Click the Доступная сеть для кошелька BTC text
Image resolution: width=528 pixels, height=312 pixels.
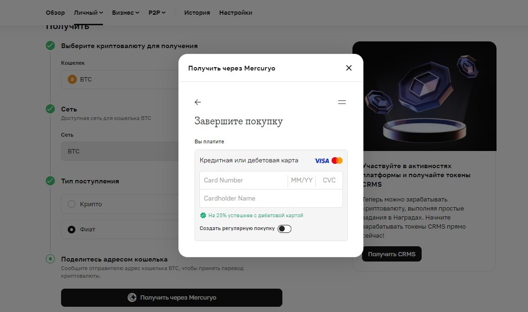106,118
